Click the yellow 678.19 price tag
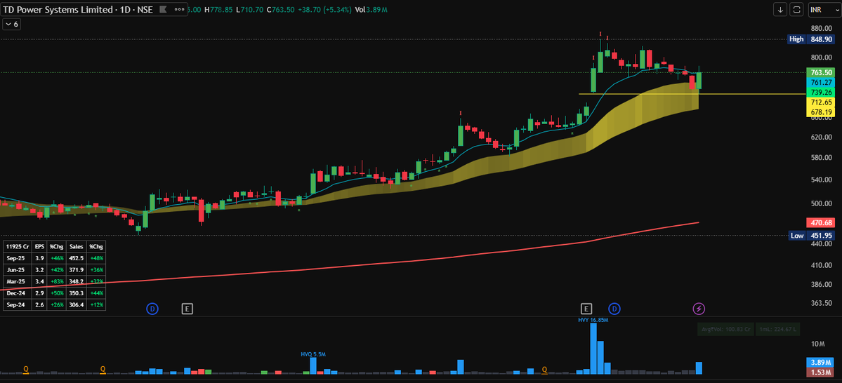Screen dimensions: 842x383 click(821, 112)
